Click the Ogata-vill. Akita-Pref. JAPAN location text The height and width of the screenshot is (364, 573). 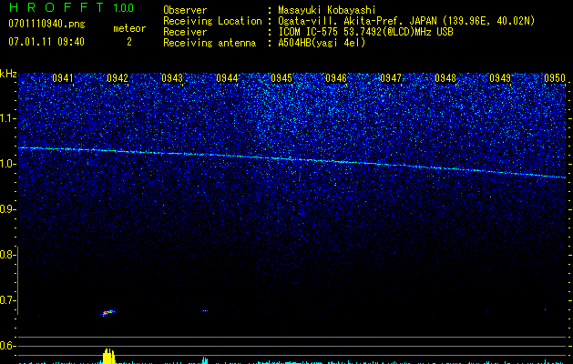(x=406, y=21)
